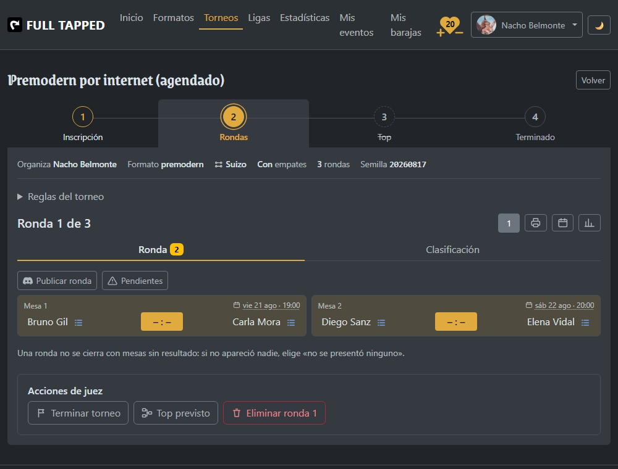618x469 pixels.
Task: Click organizer name Nacho Belmonte in info row
Action: 85,165
